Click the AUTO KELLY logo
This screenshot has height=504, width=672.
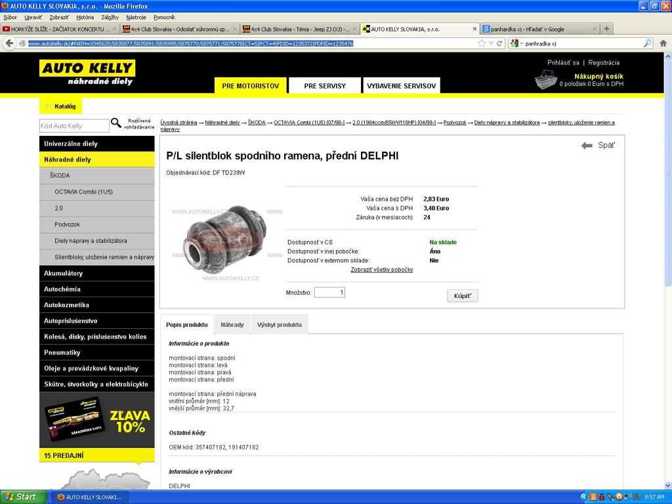pos(87,72)
